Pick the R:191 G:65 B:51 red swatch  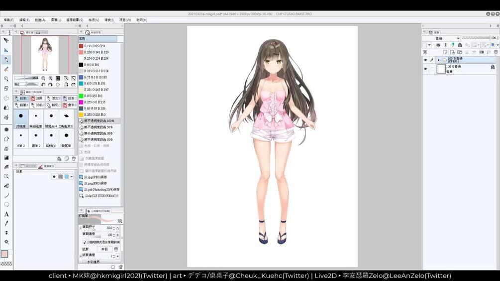tap(81, 46)
